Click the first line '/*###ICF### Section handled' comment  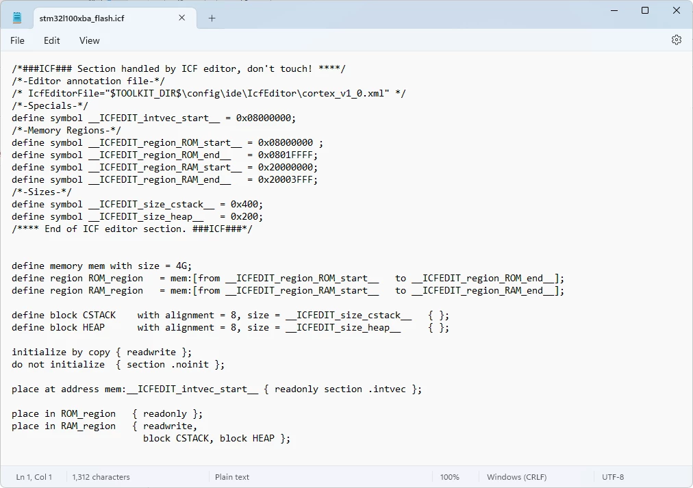click(x=179, y=69)
